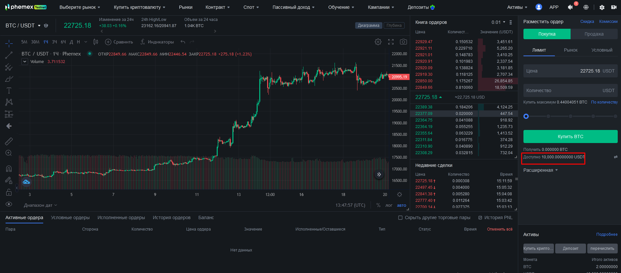Toggle the log scale option
Viewport: 621px width, 273px height.
click(x=389, y=205)
